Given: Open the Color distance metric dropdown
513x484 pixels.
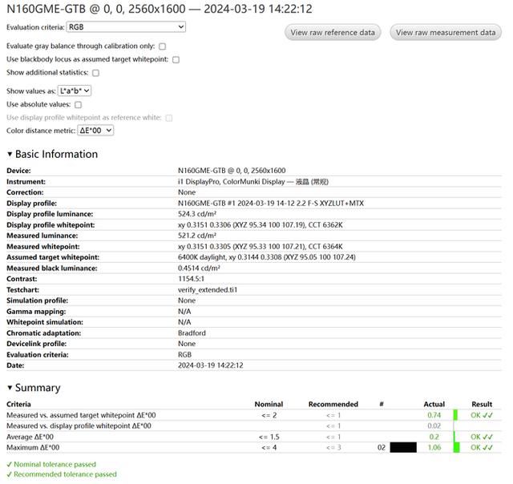Looking at the screenshot, I should point(95,131).
